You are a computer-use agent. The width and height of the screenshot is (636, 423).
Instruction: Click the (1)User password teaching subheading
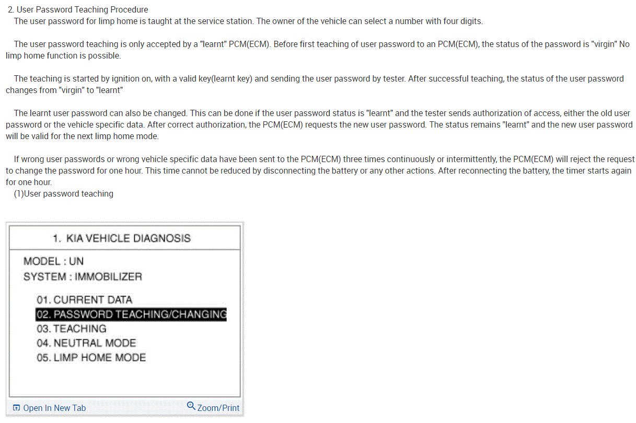point(64,193)
